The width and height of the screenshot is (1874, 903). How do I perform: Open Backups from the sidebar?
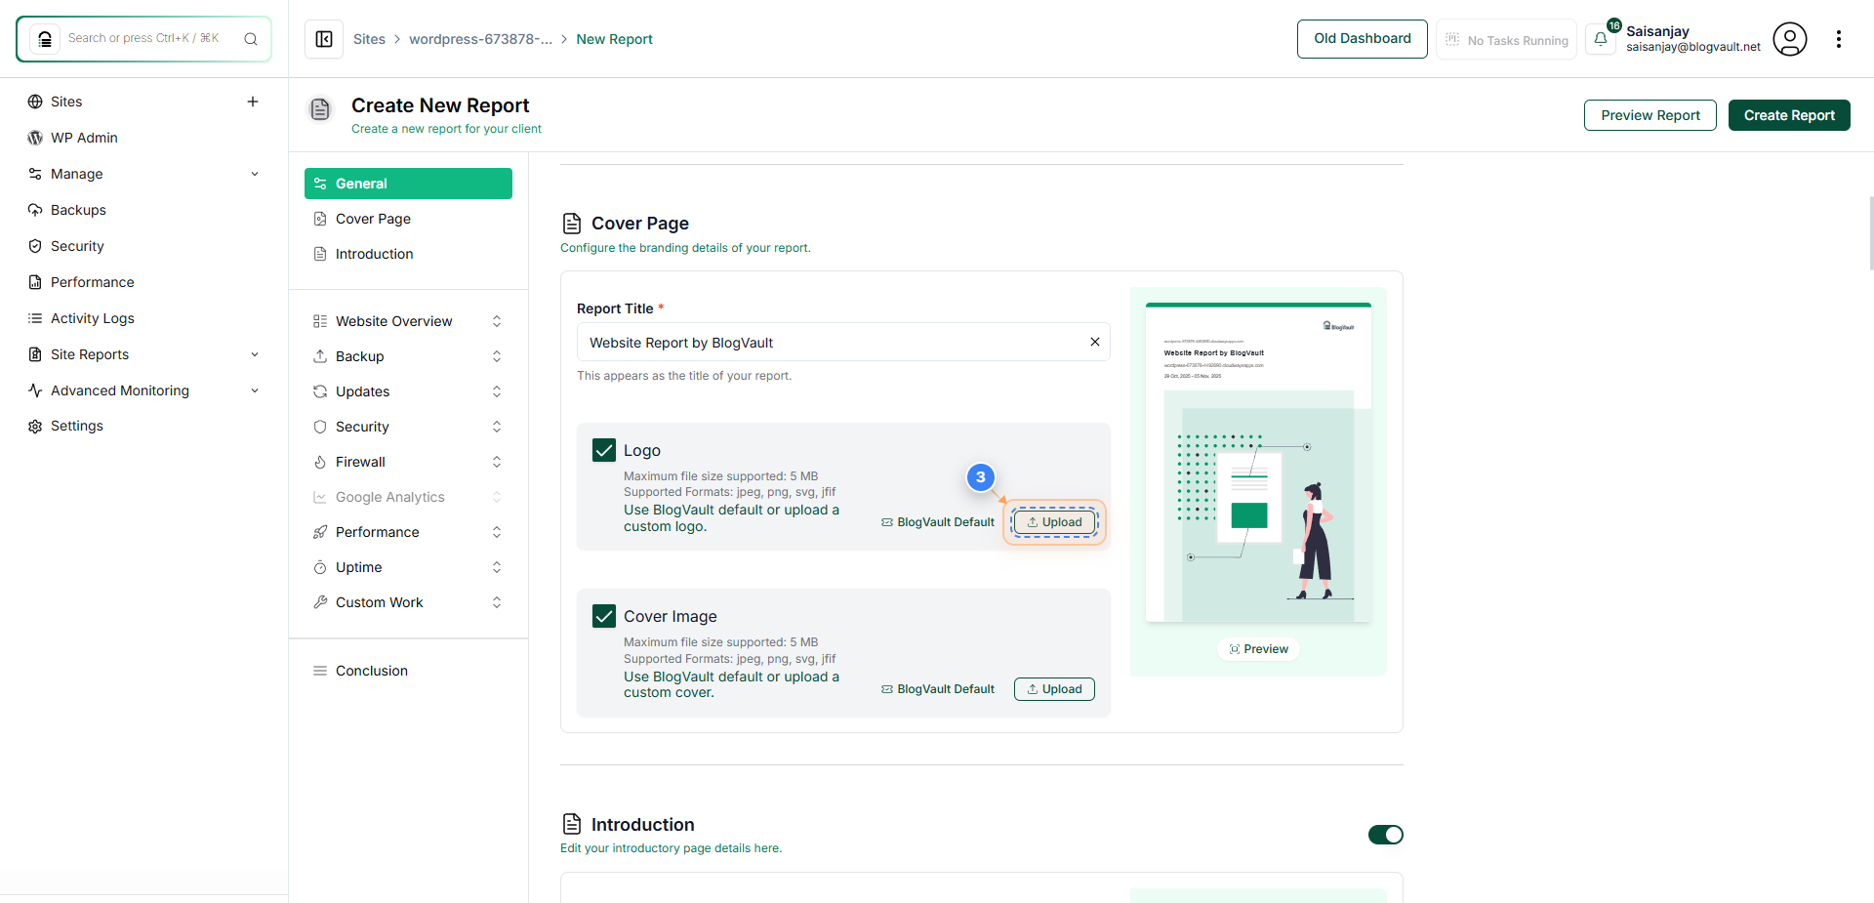click(x=78, y=210)
